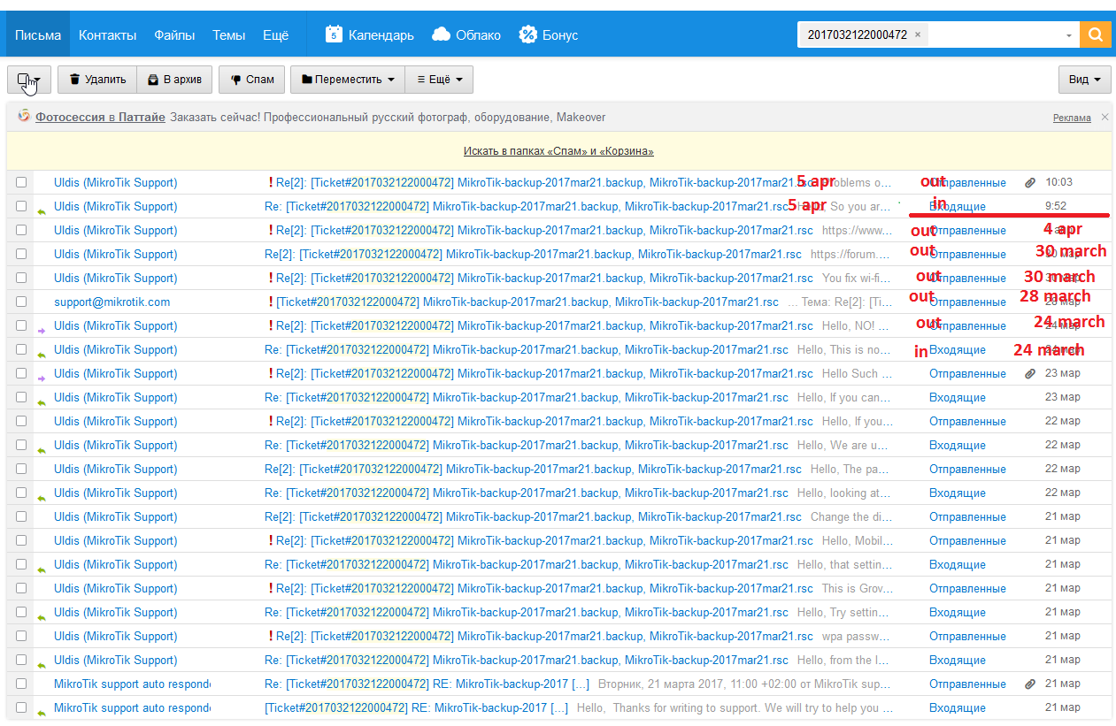Click the reply arrow on the 'Hello, Thanks for writing' message
The image size is (1116, 726).
pyautogui.click(x=41, y=712)
